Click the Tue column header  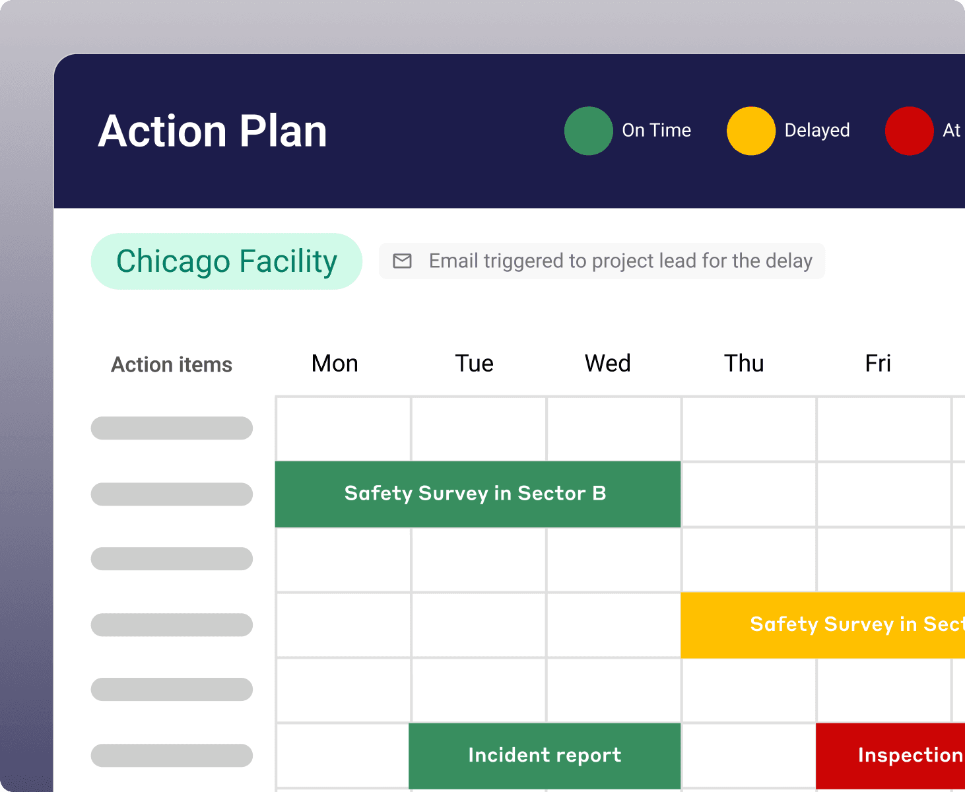click(474, 364)
